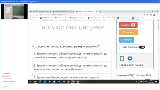Open Visual Studio from the taskbar
The image size is (160, 90).
pyautogui.click(x=59, y=82)
